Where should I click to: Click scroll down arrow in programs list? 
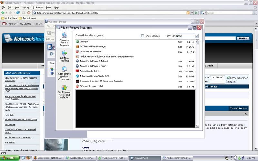(x=197, y=126)
